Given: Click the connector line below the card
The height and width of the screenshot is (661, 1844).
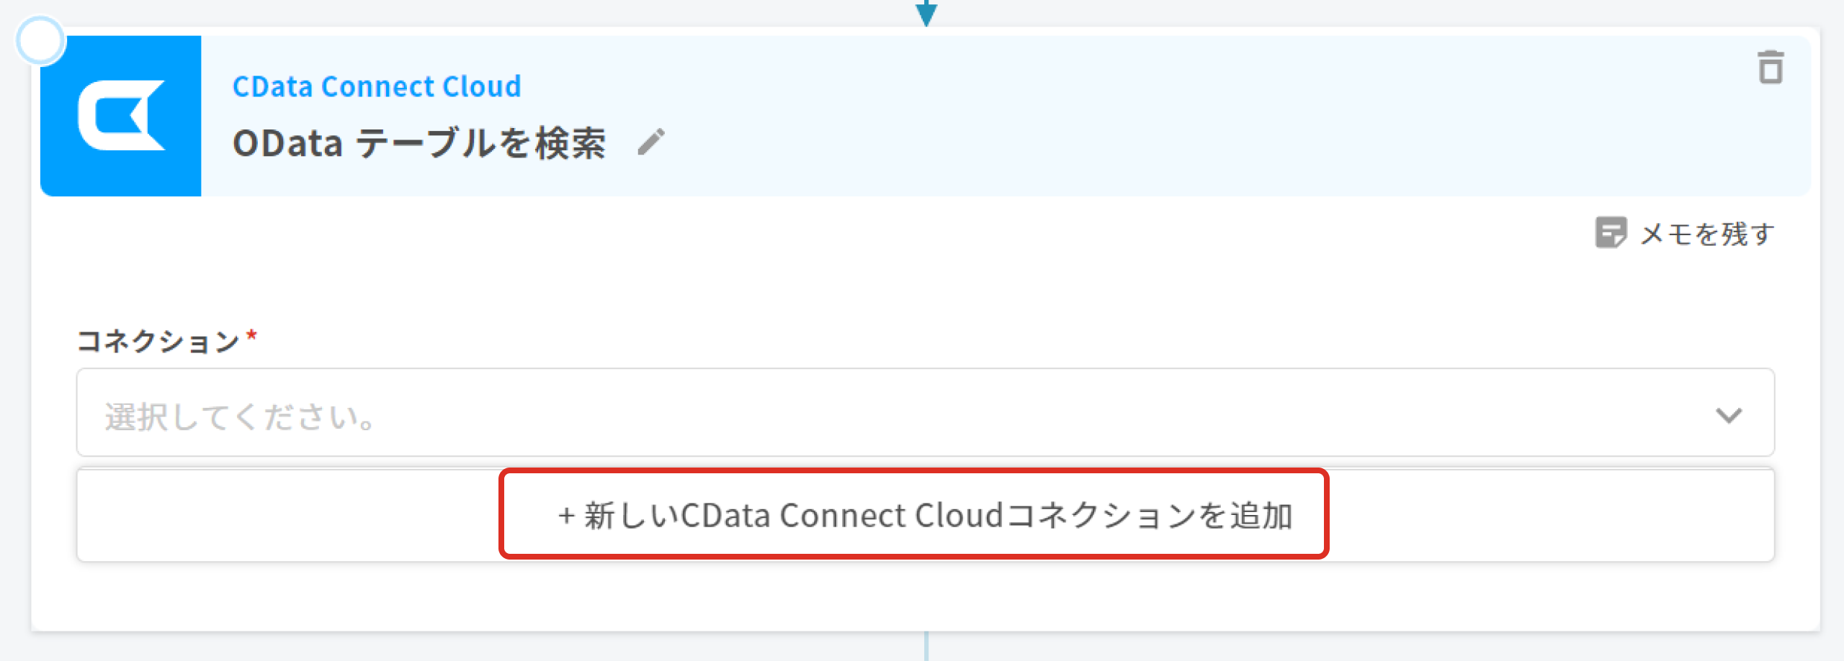Looking at the screenshot, I should 926,646.
